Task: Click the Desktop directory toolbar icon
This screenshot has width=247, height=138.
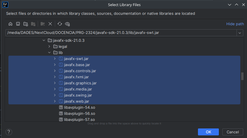Action: [x=18, y=24]
